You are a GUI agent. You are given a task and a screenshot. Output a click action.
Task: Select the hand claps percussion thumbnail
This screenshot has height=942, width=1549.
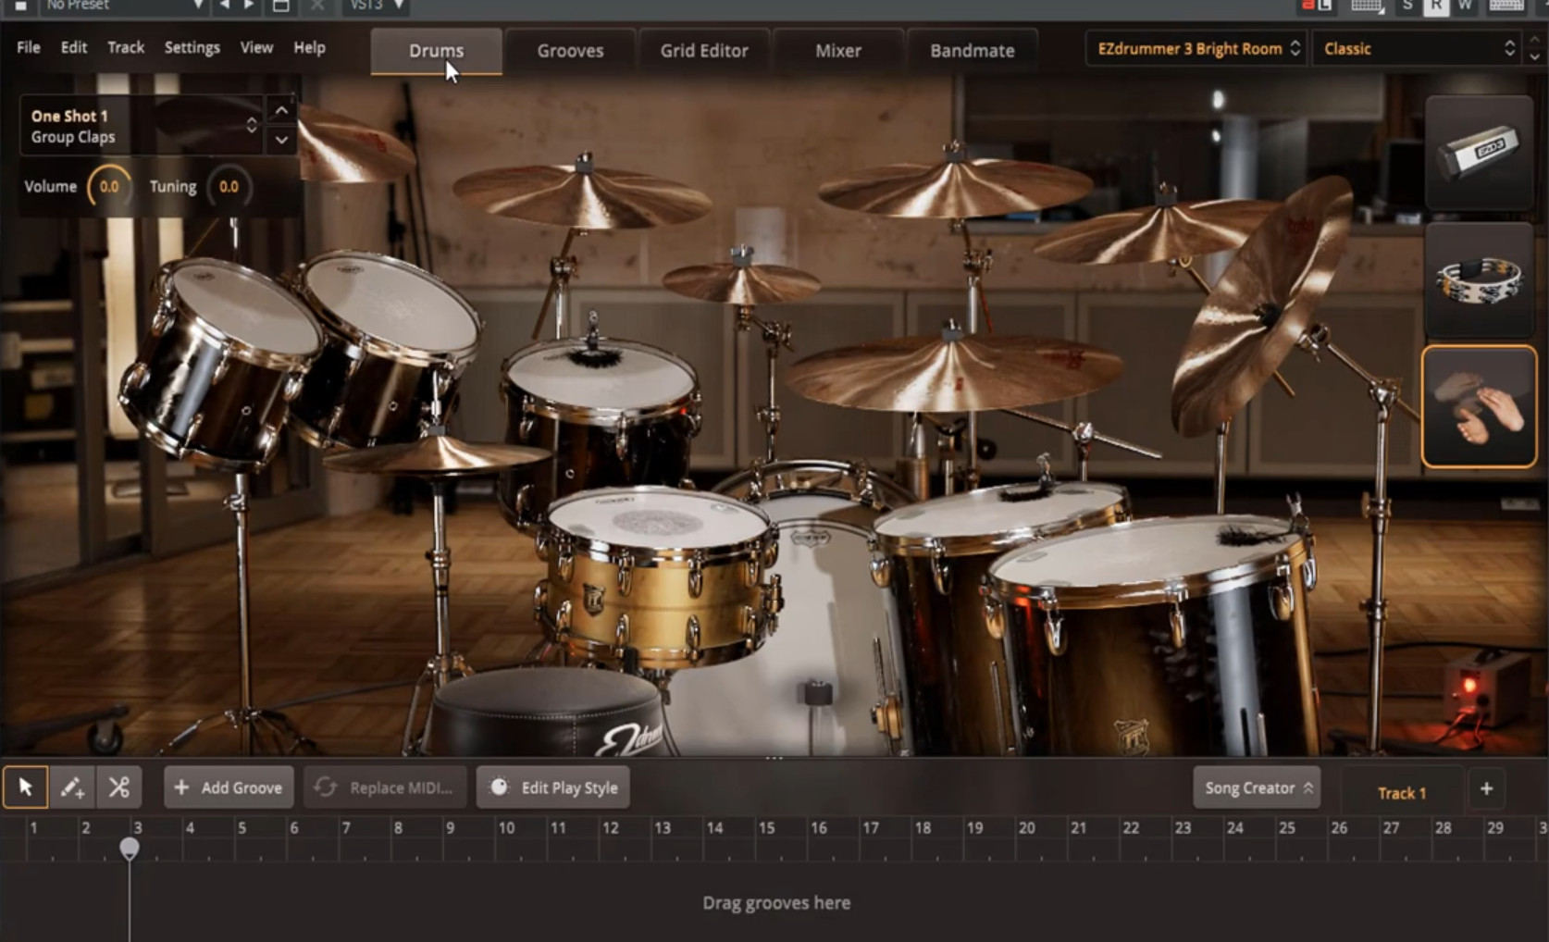click(1479, 407)
